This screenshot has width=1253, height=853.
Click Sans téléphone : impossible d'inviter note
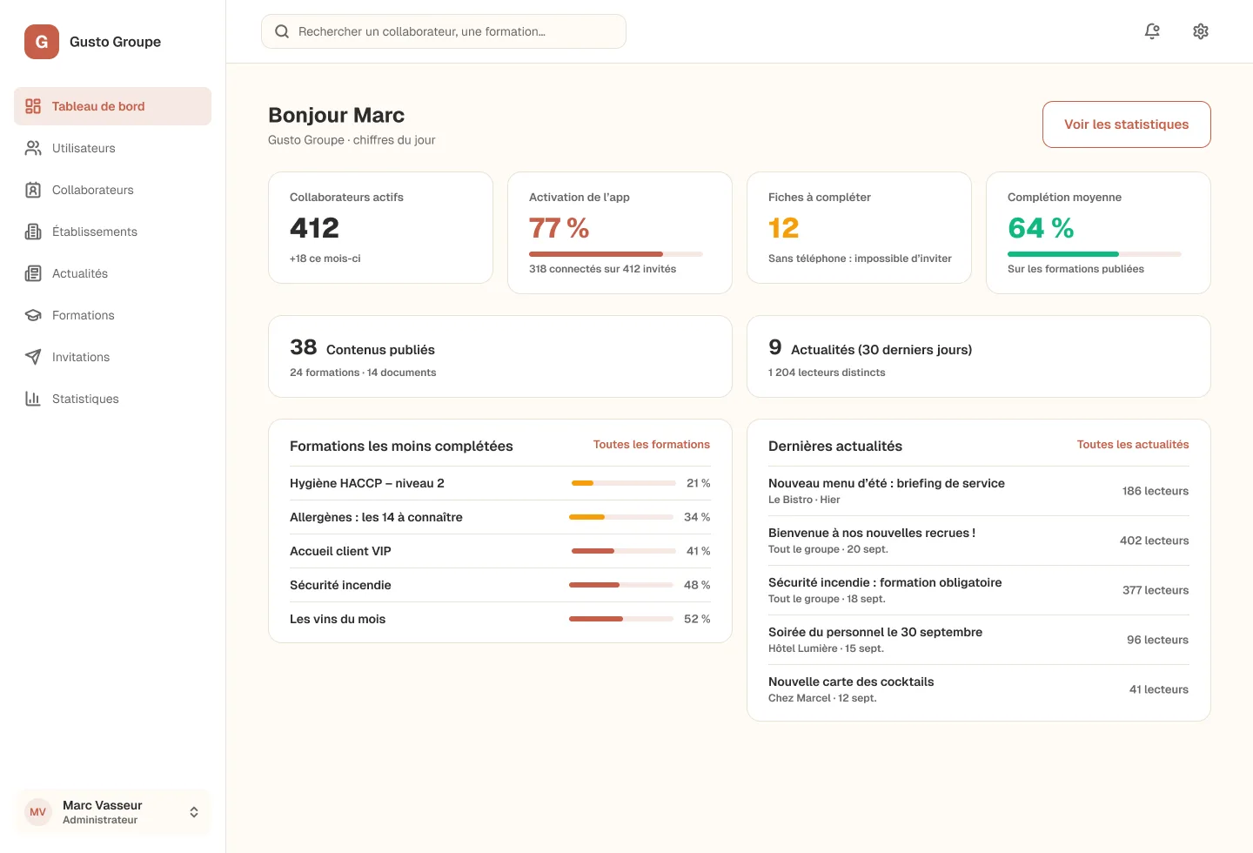860,259
